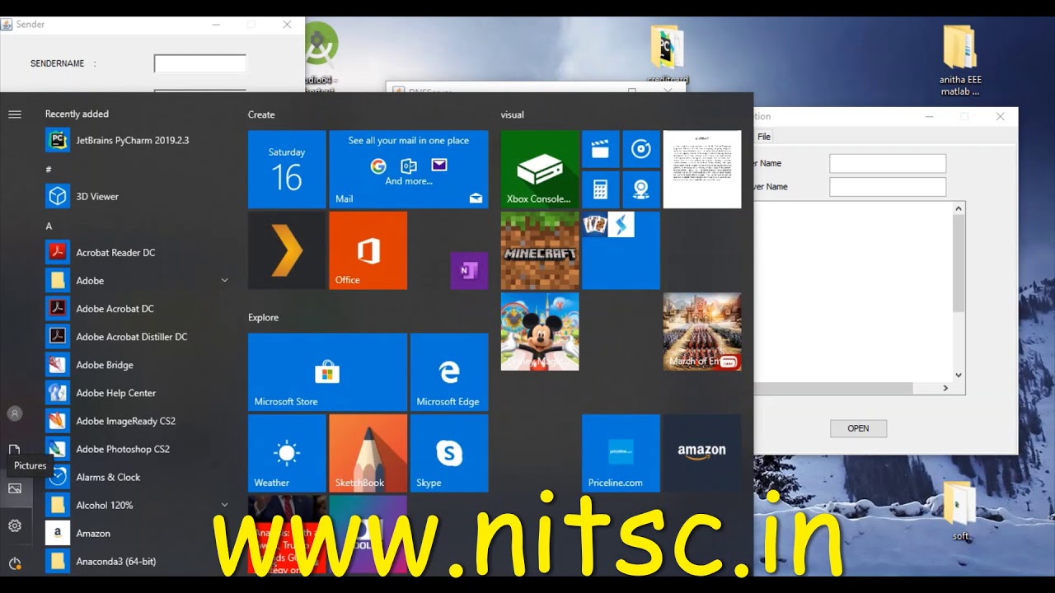Open Settings gear in the Start rail

point(15,525)
